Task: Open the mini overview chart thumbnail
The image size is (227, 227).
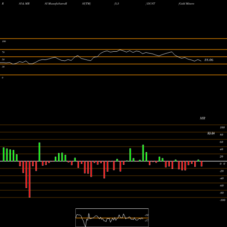Action: coord(112,217)
